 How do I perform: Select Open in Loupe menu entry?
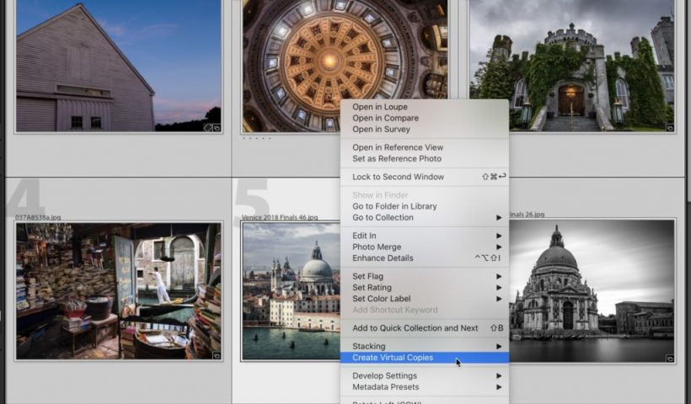tap(379, 107)
